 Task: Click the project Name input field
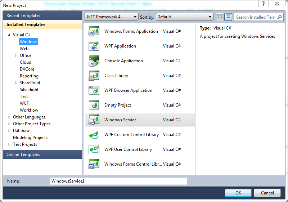[x=118, y=181]
